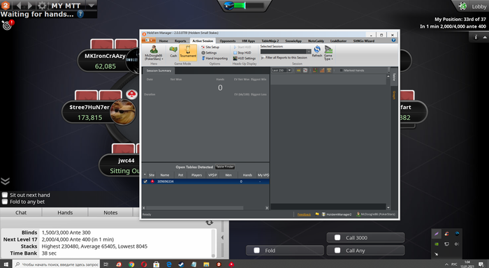Toggle Fold to any bet checkbox
The image size is (489, 268).
5,202
